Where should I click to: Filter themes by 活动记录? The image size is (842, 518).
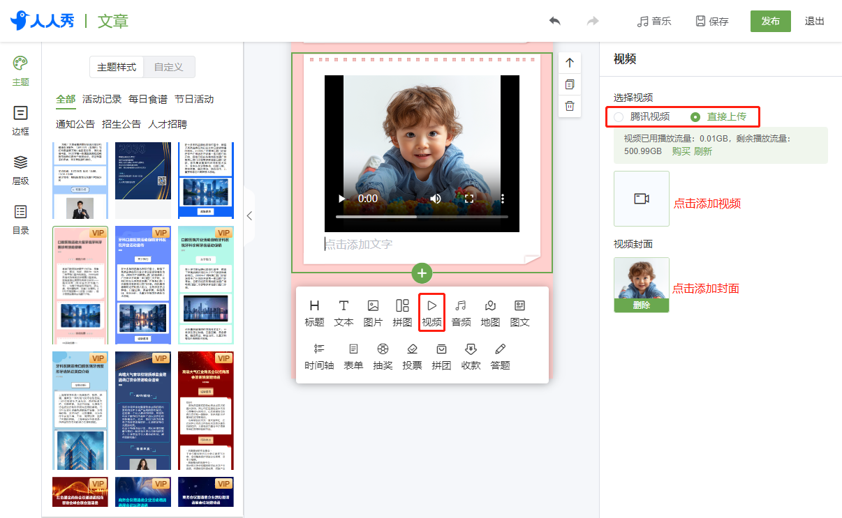(x=102, y=99)
